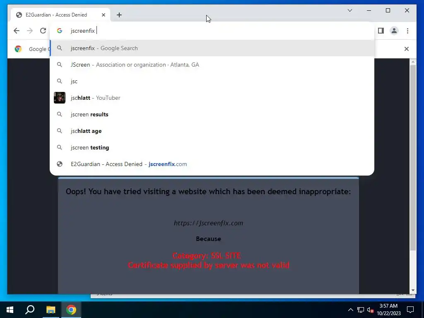Screen dimensions: 424x318
Task: Open the network tray icon
Action: pos(361,310)
